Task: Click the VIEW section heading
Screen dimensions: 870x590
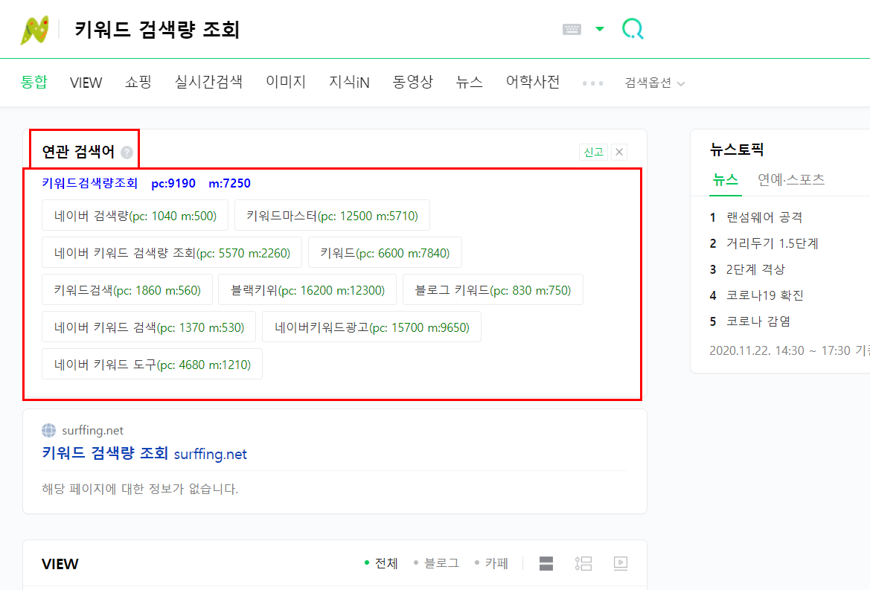Action: (60, 564)
